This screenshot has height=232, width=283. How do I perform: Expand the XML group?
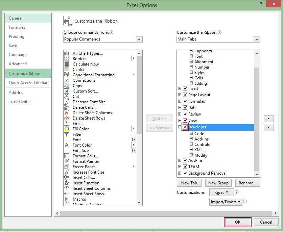pos(191,150)
